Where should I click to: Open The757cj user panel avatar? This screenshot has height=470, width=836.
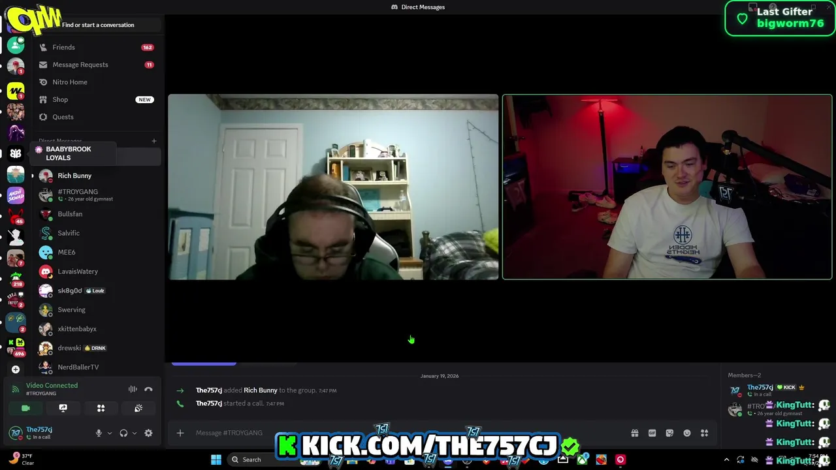click(16, 433)
